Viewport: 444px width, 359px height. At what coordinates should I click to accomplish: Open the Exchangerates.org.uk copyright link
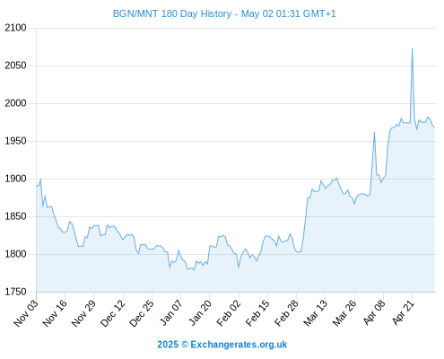pos(222,345)
